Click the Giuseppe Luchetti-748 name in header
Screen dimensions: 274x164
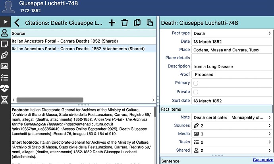point(48,3)
